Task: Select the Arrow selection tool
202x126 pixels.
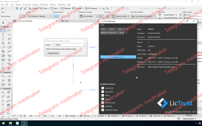Action: point(3,23)
